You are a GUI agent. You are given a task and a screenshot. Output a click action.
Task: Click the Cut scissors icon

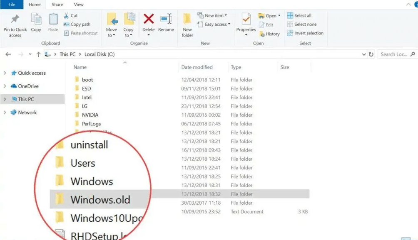coord(67,16)
